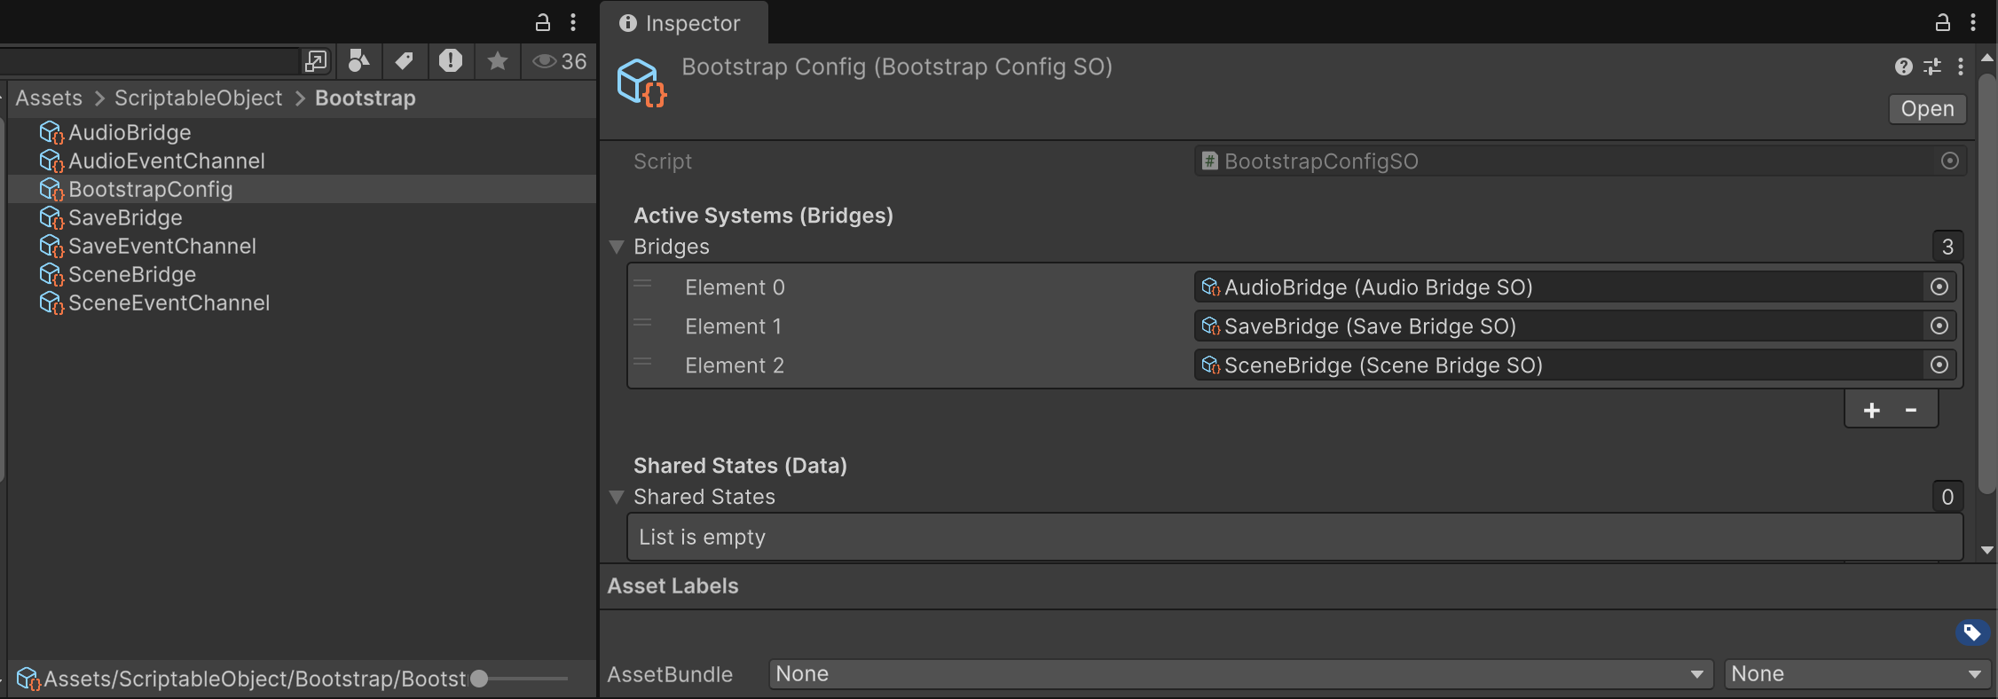This screenshot has height=699, width=1998.
Task: Open the preset selector icon in Inspector
Action: point(1932,67)
